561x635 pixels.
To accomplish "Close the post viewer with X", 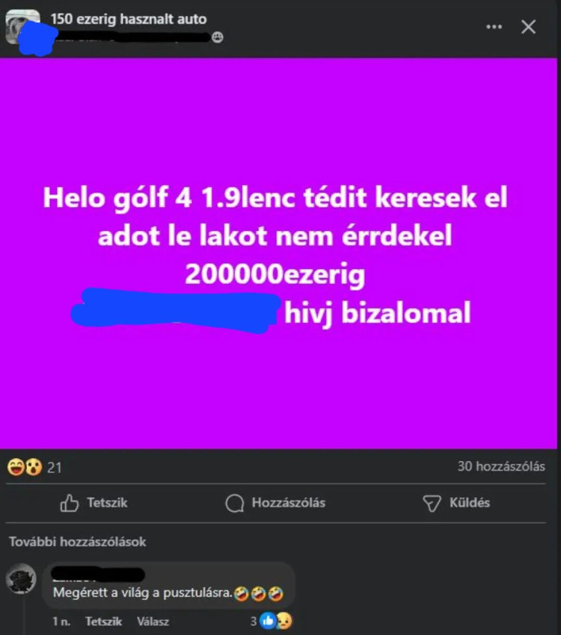I will coord(528,27).
